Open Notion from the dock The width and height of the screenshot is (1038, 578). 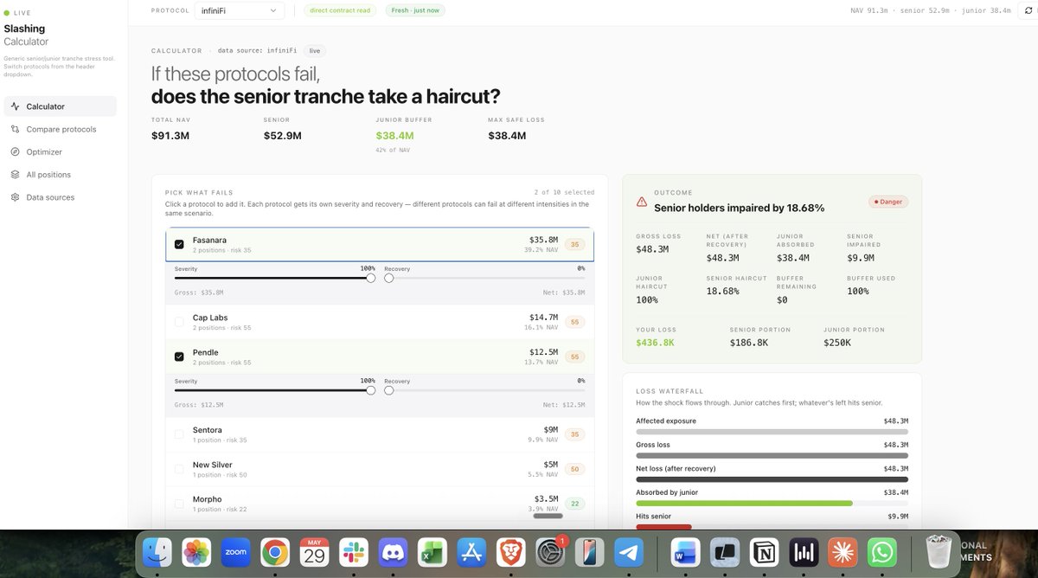(764, 553)
